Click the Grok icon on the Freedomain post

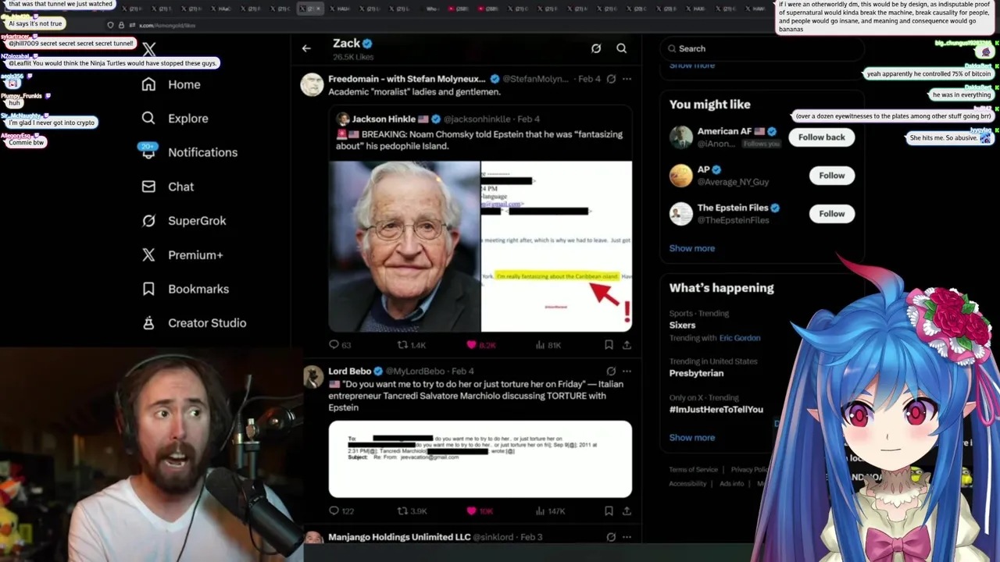[x=611, y=79]
